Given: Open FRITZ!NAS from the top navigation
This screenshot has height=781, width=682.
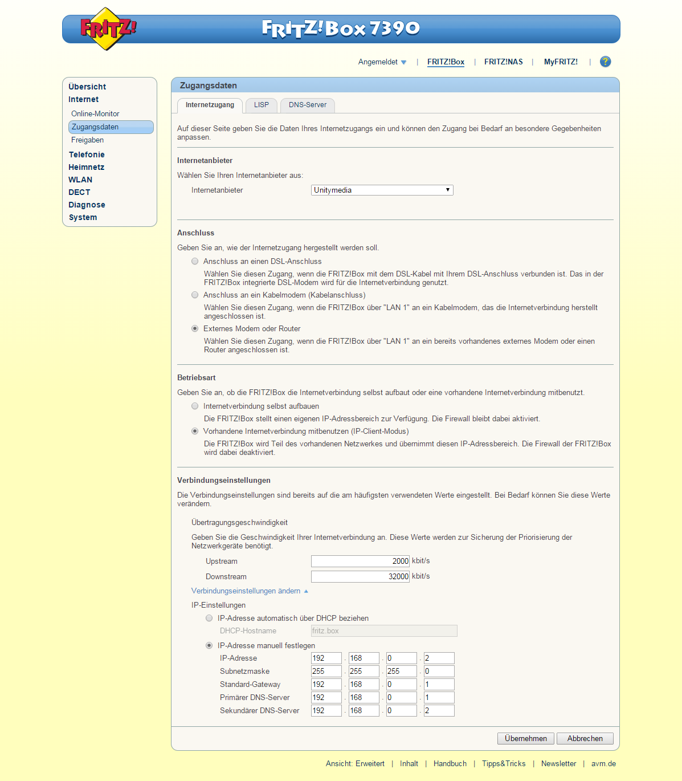Looking at the screenshot, I should point(503,62).
